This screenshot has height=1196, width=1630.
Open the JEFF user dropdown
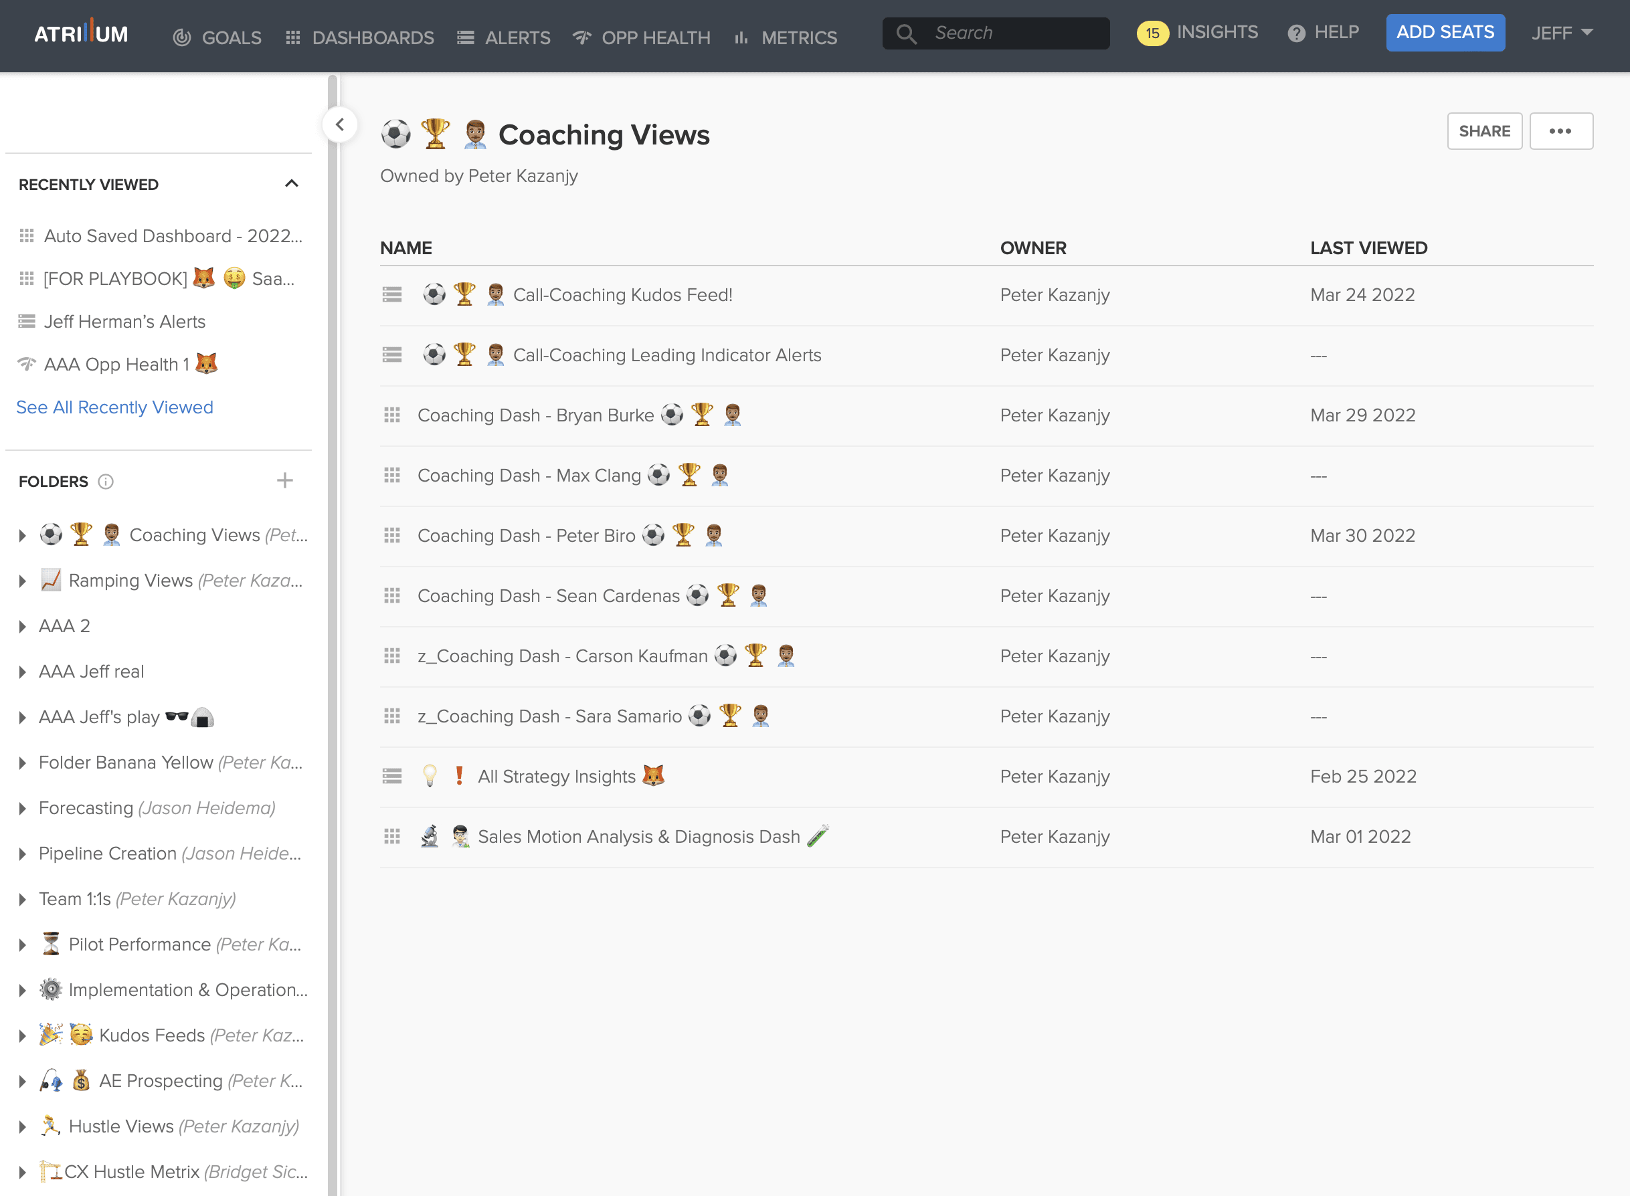point(1562,33)
